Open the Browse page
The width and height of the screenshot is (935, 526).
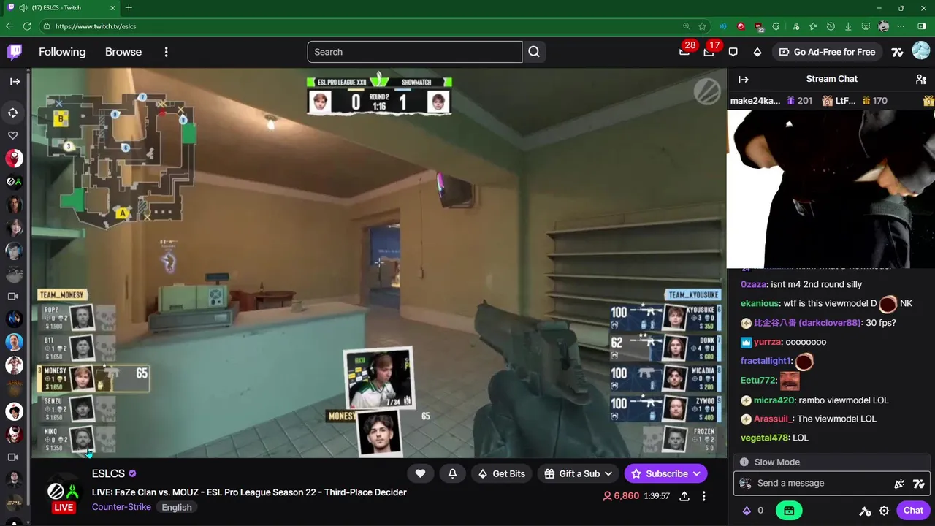point(123,52)
